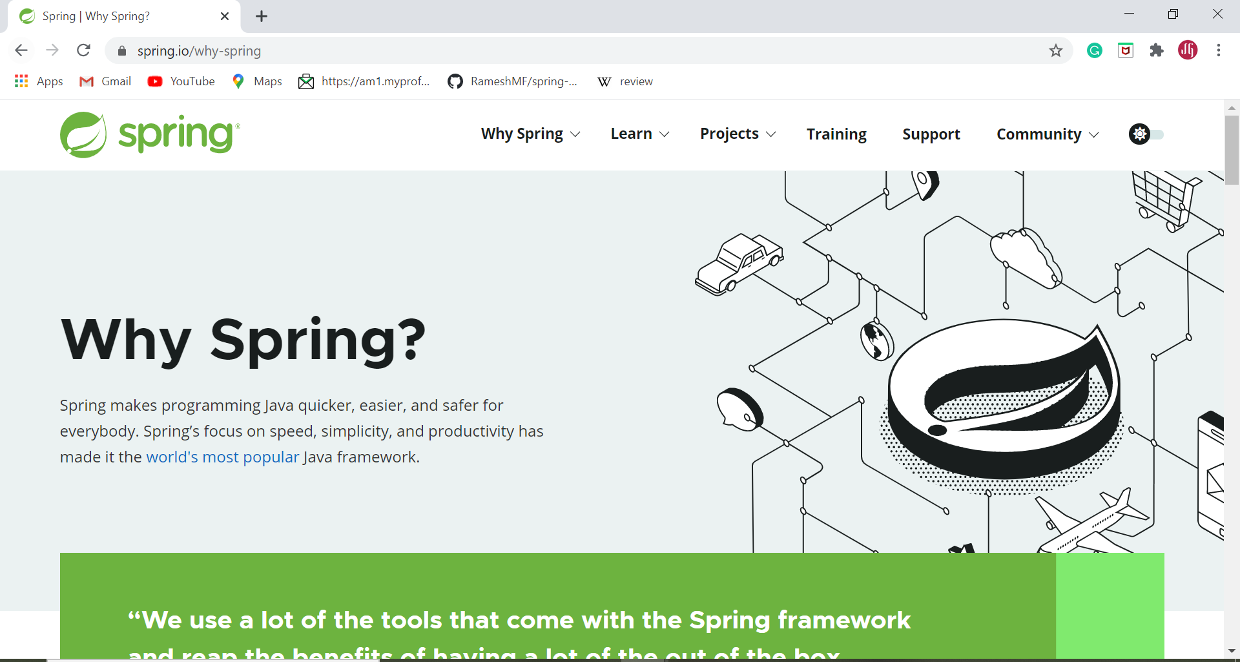Click the Apps grid icon

tap(21, 81)
